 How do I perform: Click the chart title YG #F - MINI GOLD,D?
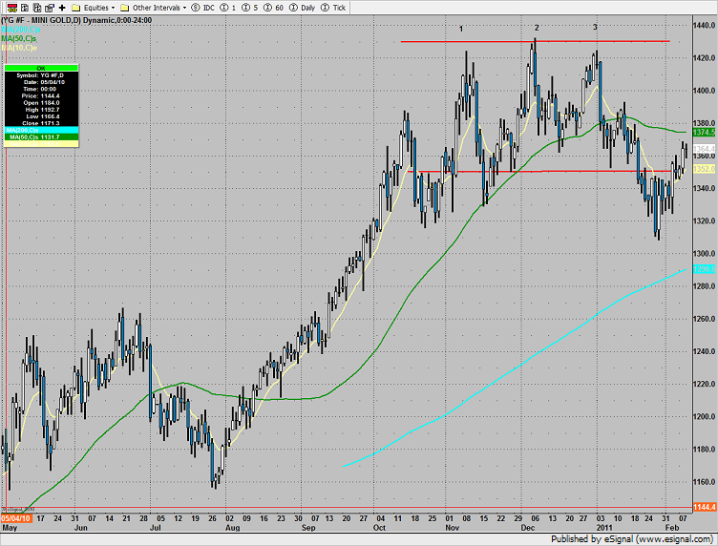(x=41, y=20)
